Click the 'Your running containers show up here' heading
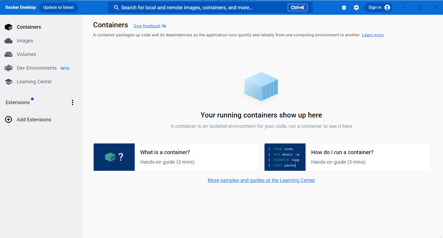The height and width of the screenshot is (238, 443). click(x=261, y=115)
